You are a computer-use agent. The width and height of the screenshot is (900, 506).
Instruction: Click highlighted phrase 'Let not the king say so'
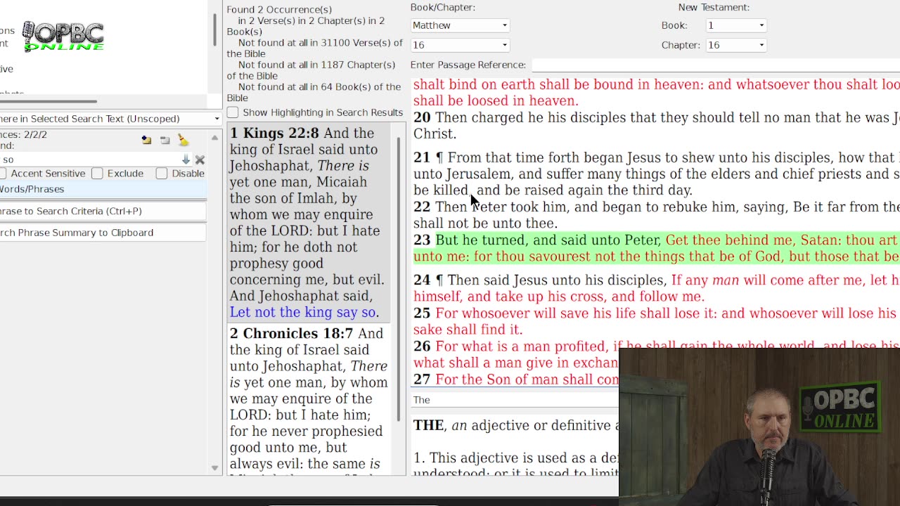point(302,313)
